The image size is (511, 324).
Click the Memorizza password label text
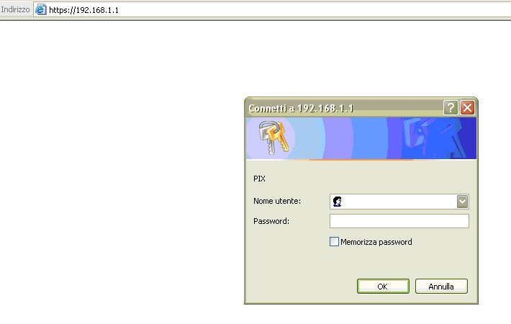click(x=376, y=242)
